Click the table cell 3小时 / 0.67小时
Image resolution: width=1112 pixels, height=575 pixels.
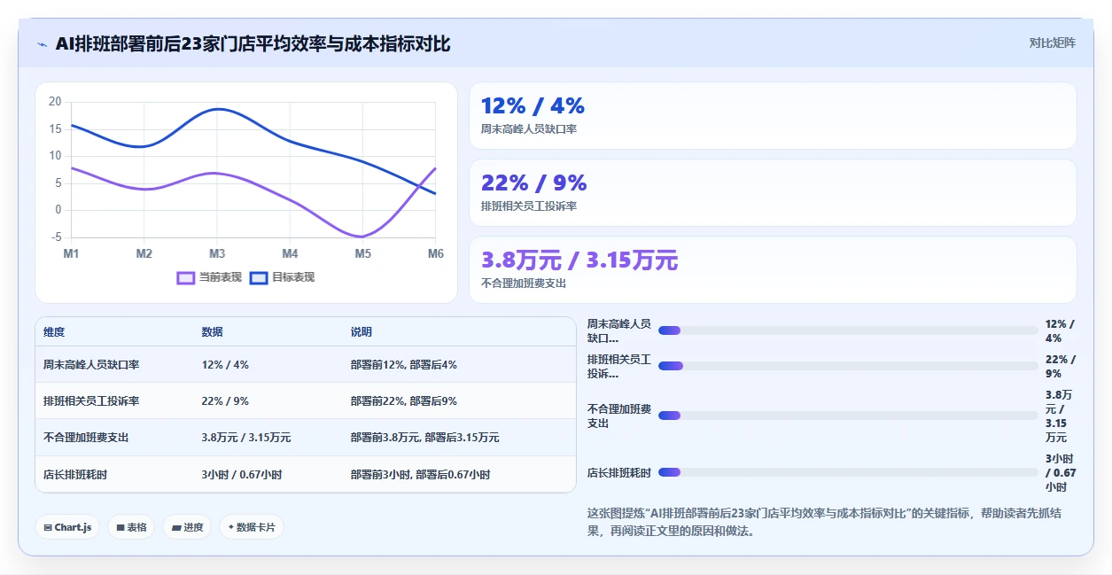click(x=242, y=475)
